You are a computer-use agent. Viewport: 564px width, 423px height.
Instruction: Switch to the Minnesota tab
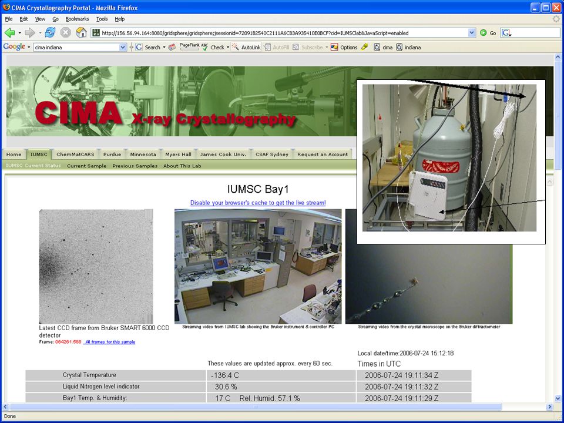[x=143, y=155]
